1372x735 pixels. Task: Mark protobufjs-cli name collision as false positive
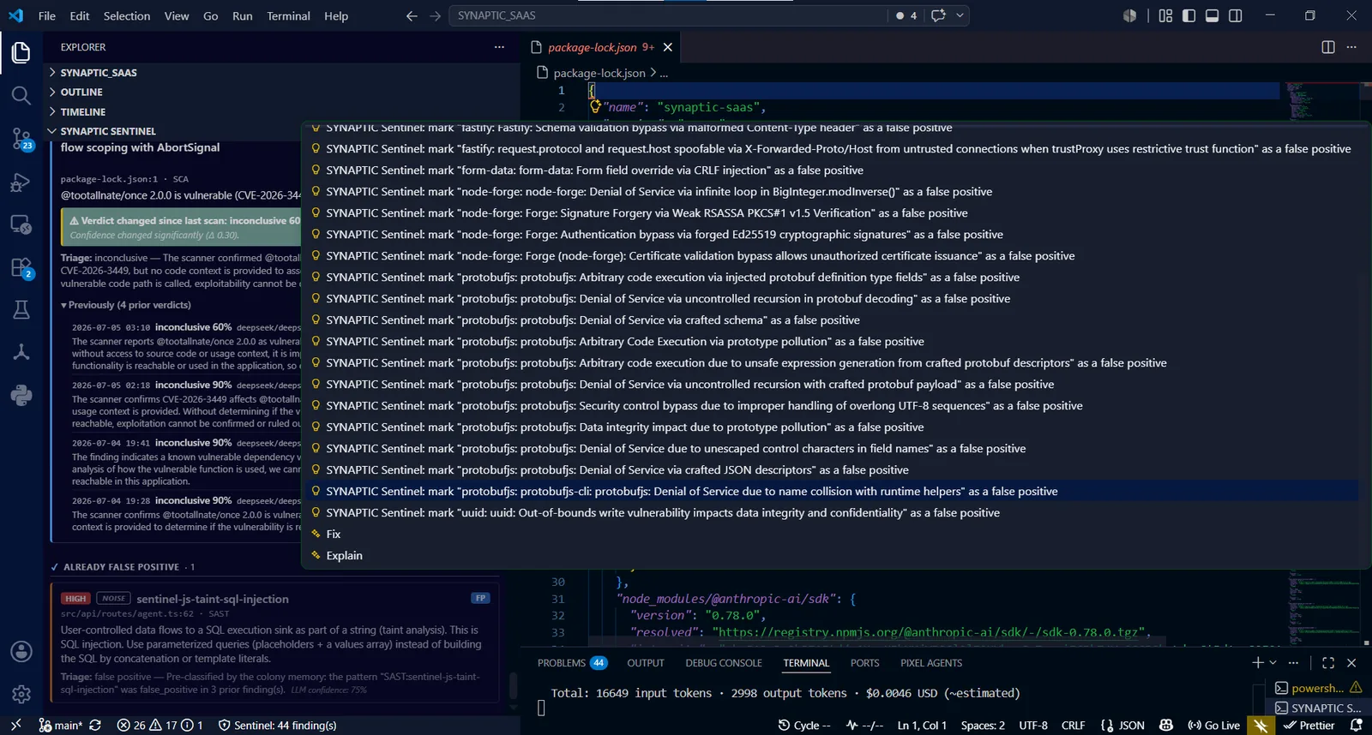click(x=830, y=491)
